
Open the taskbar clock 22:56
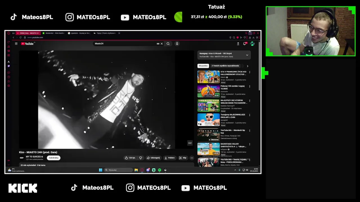point(254,170)
